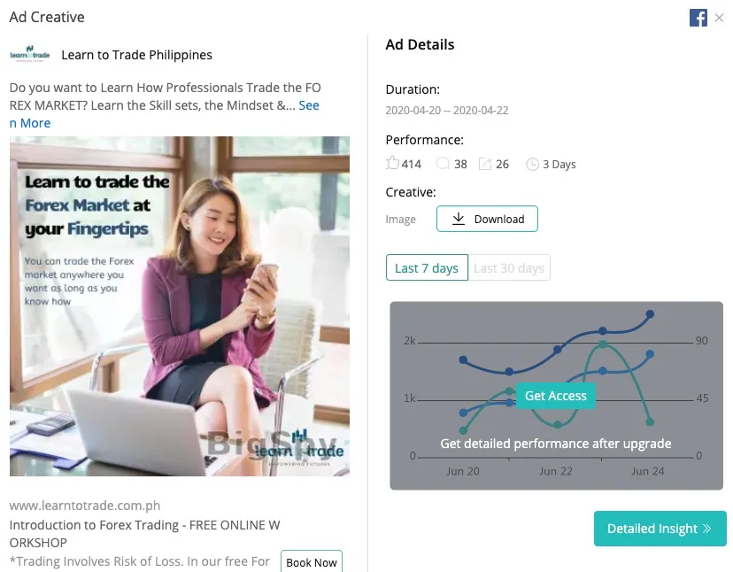Click the Book Now button
This screenshot has height=572, width=733.
pos(311,561)
